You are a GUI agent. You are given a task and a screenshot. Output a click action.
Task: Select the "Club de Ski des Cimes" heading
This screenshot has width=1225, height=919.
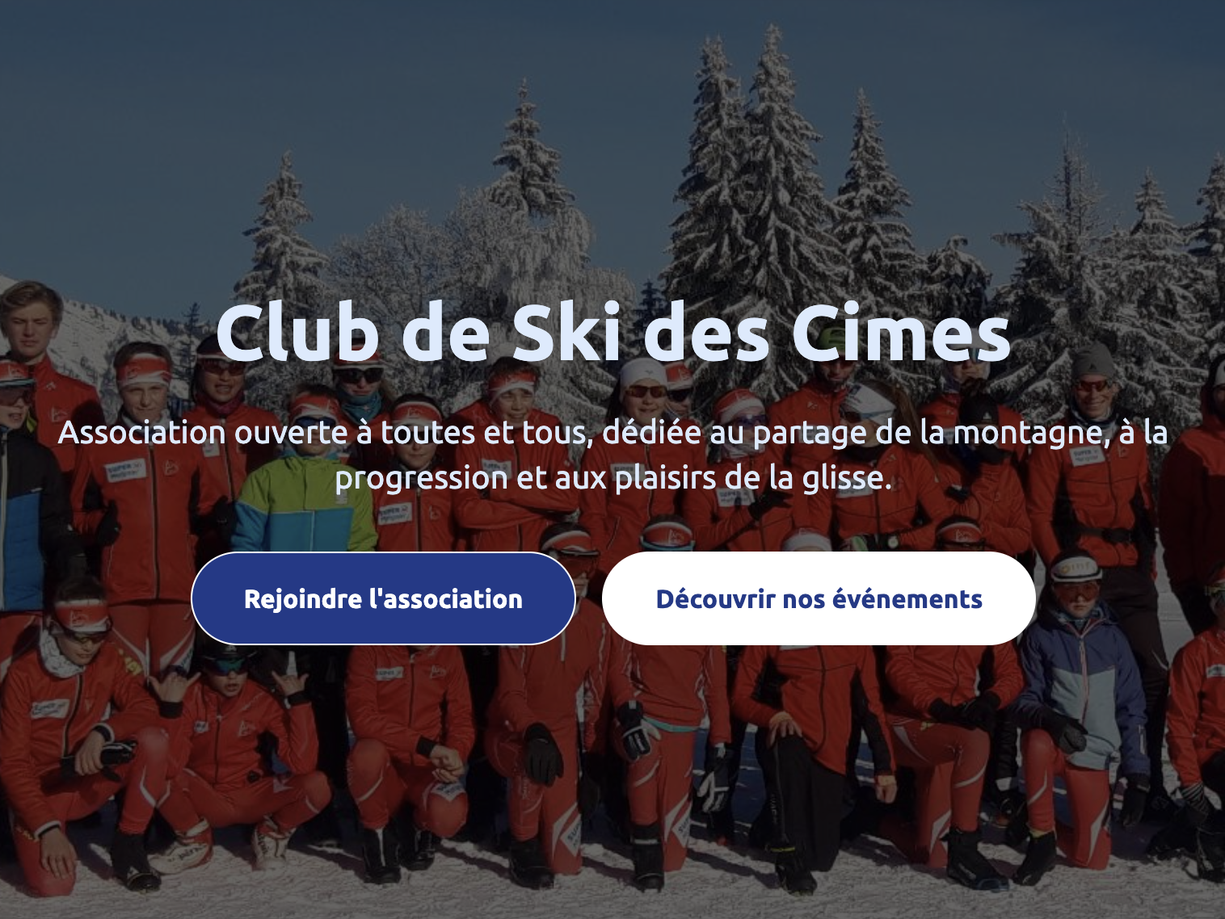click(612, 333)
